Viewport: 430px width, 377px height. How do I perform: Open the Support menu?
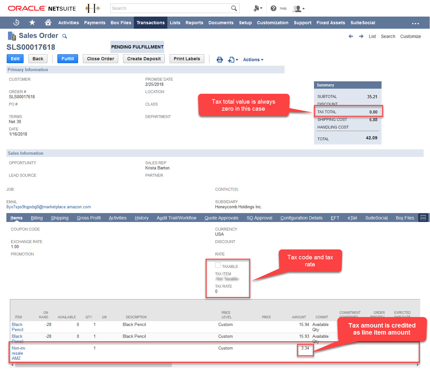[x=302, y=23]
